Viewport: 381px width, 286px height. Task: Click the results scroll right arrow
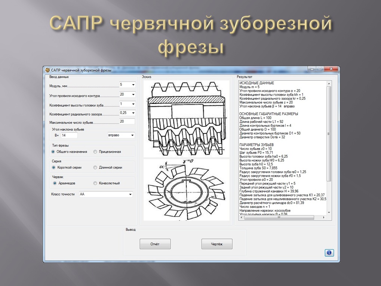[324, 218]
